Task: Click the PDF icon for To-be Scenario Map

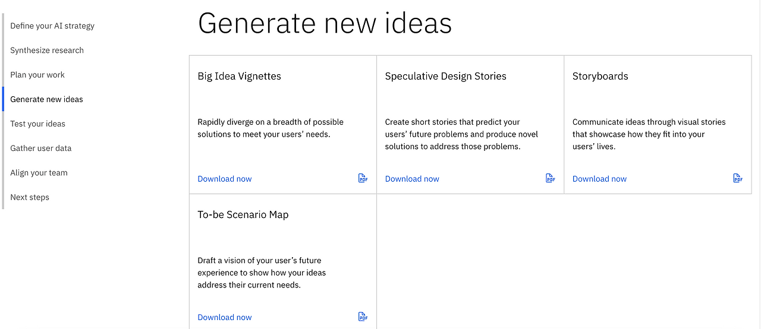Action: [x=363, y=317]
